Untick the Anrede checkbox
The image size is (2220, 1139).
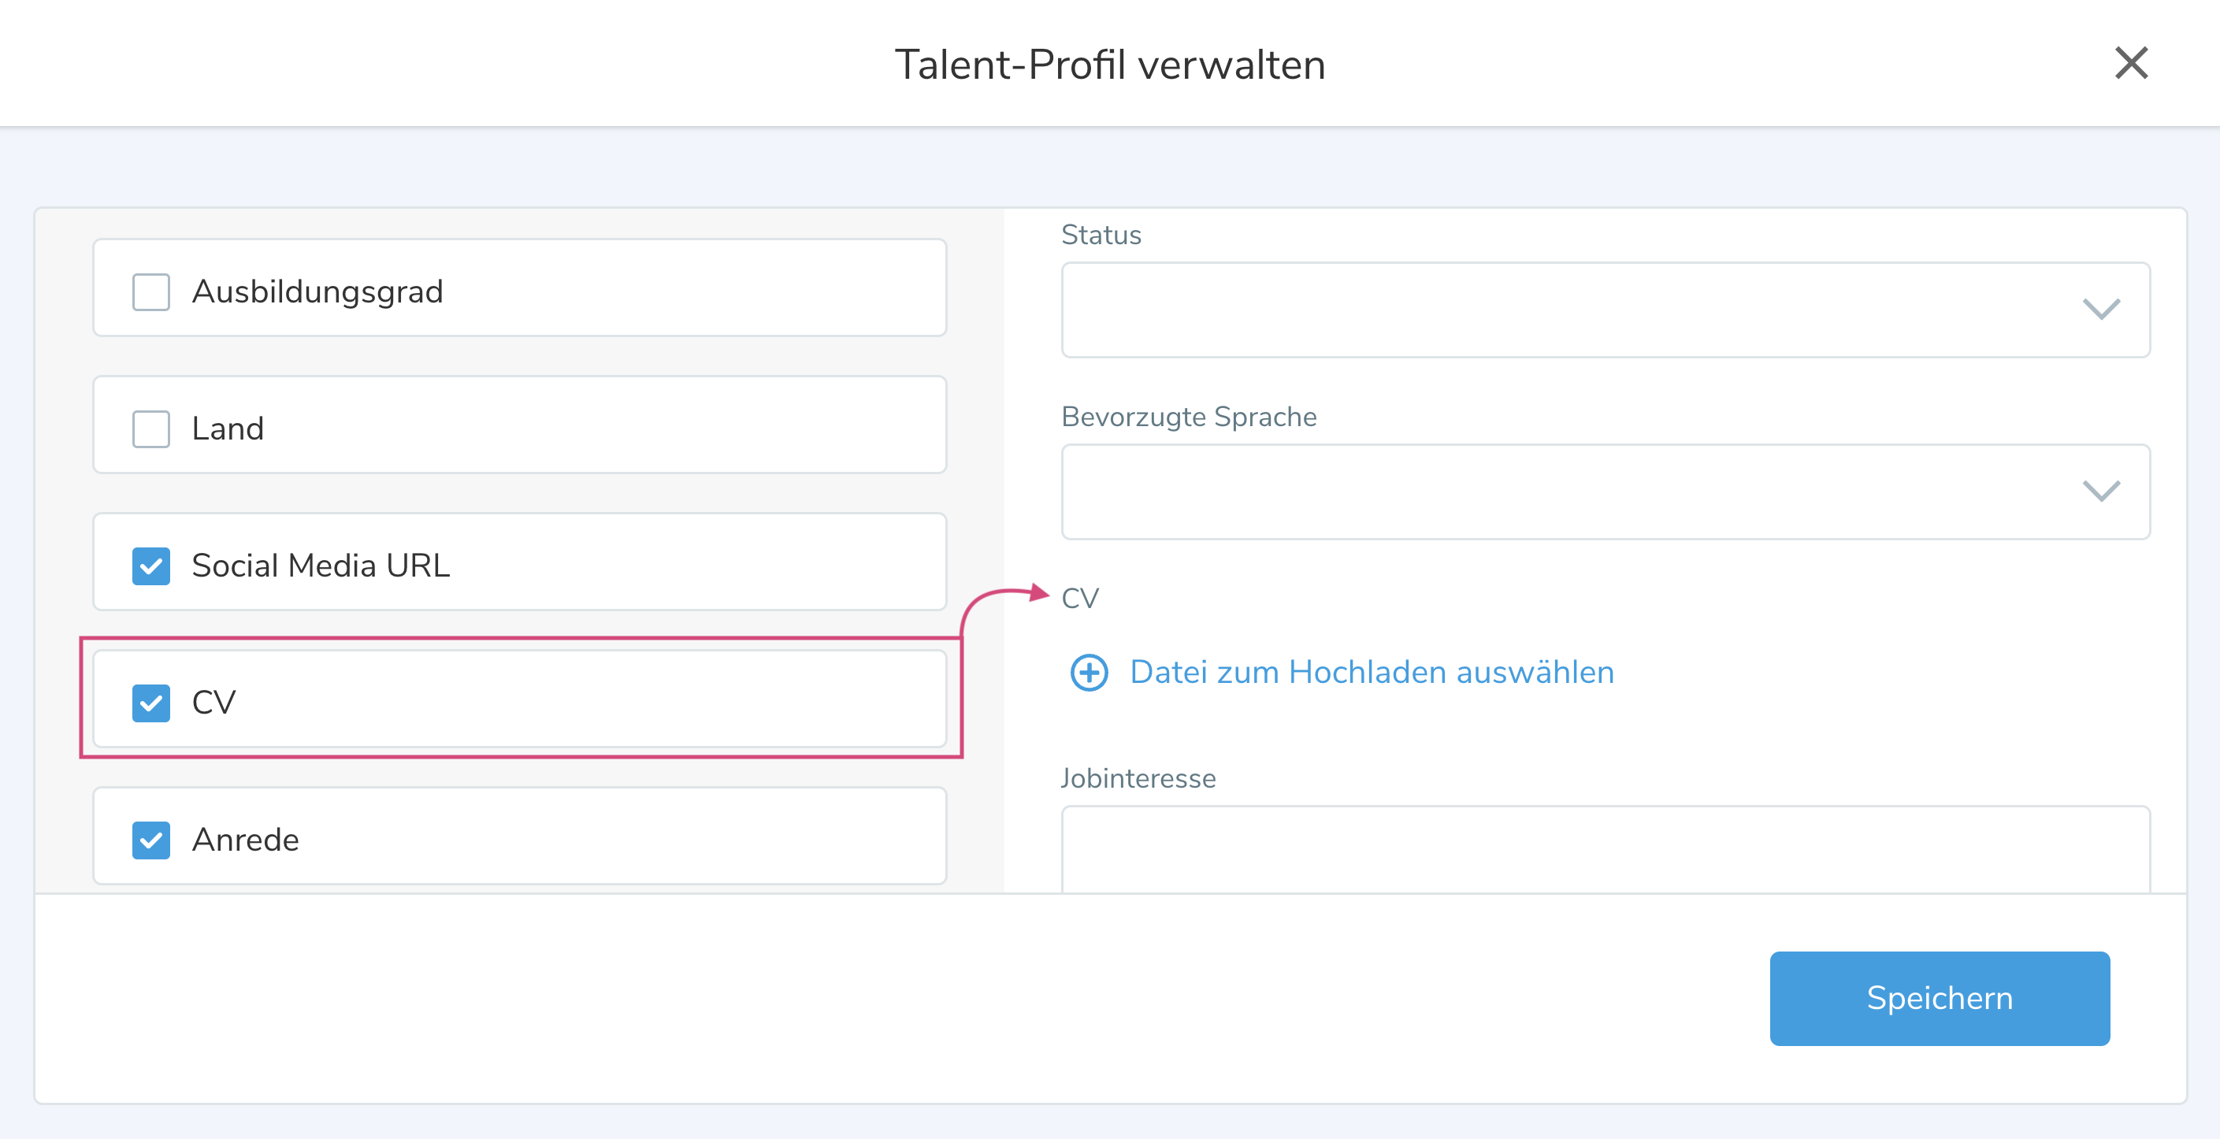(150, 840)
